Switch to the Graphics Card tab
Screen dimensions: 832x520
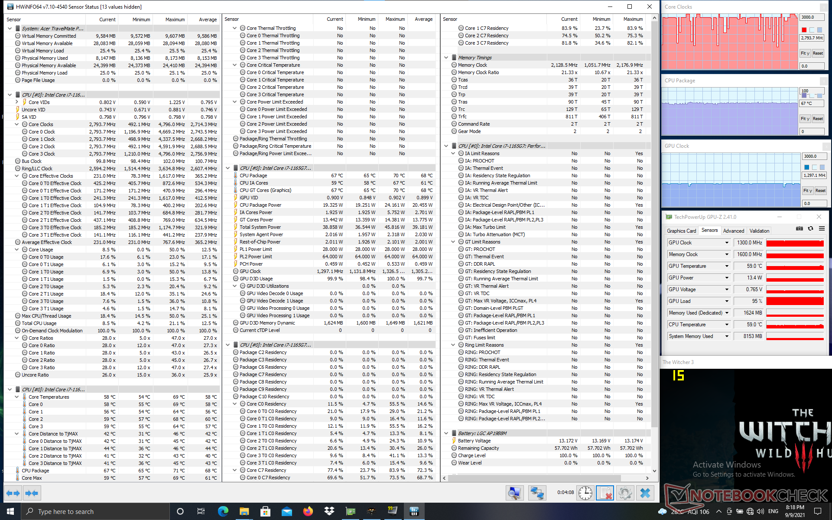681,231
